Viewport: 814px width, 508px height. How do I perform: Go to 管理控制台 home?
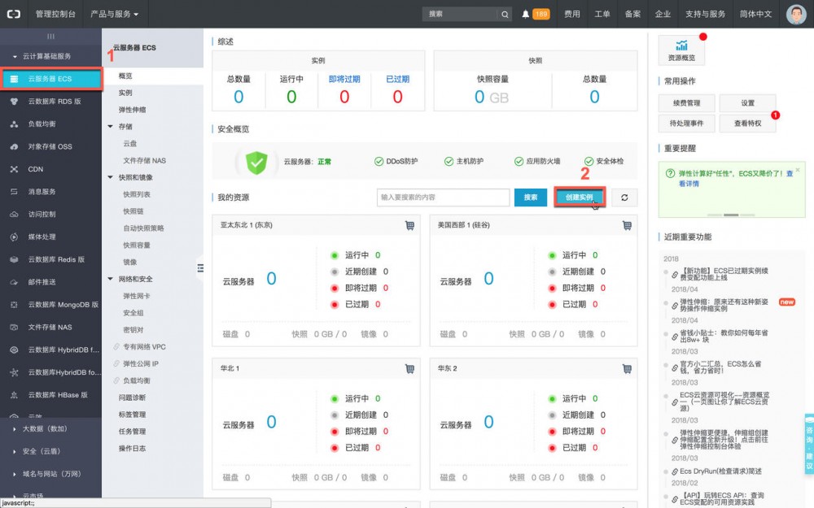(55, 14)
